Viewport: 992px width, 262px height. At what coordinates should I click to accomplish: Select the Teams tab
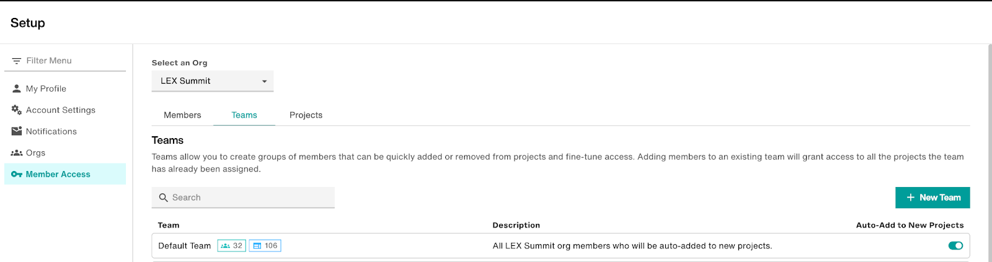[x=244, y=115]
